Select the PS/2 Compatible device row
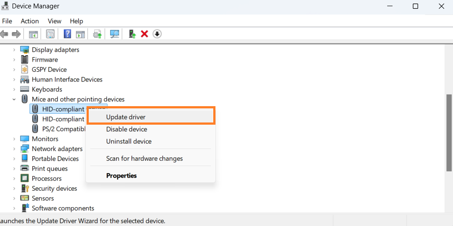Image resolution: width=453 pixels, height=226 pixels. point(58,129)
